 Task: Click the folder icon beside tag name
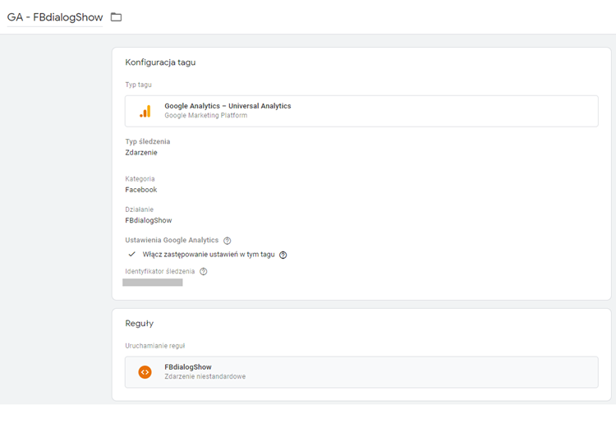(x=116, y=17)
